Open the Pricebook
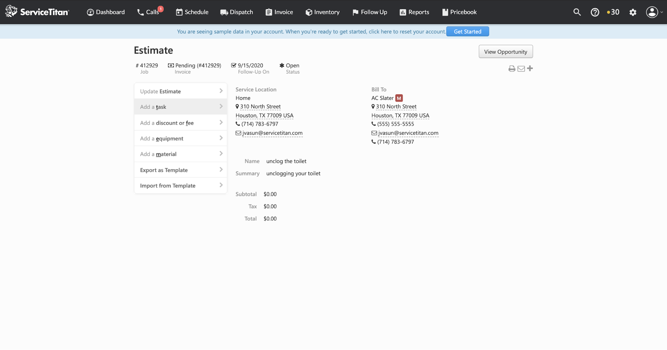 point(459,12)
